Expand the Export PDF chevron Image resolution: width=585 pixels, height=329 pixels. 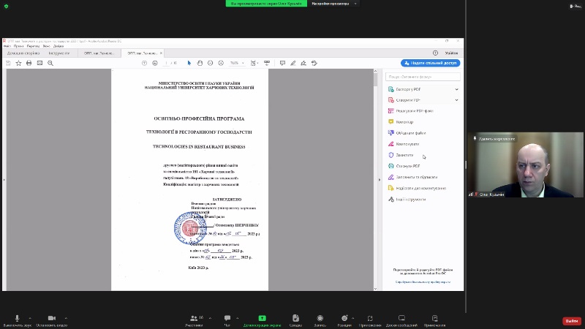click(457, 89)
